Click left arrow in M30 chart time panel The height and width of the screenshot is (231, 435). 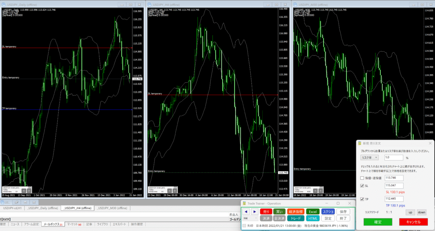[x=315, y=191]
